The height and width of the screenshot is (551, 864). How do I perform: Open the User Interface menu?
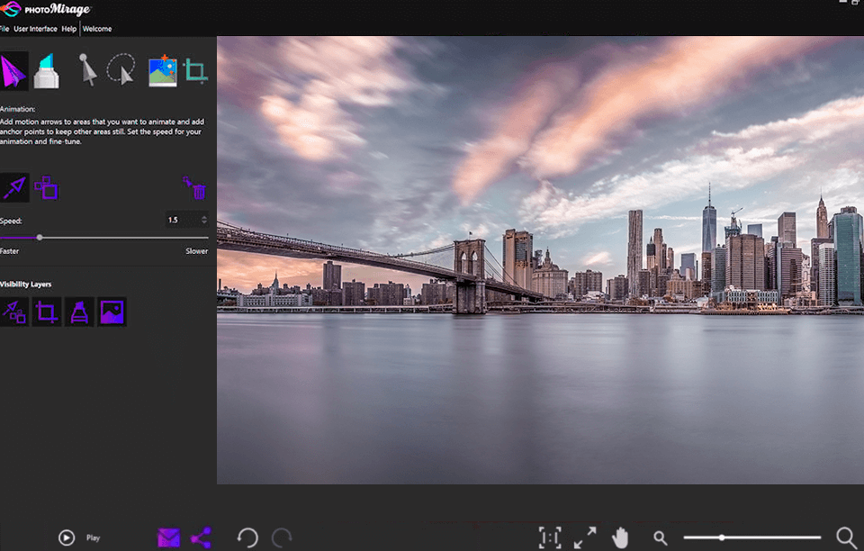(36, 29)
